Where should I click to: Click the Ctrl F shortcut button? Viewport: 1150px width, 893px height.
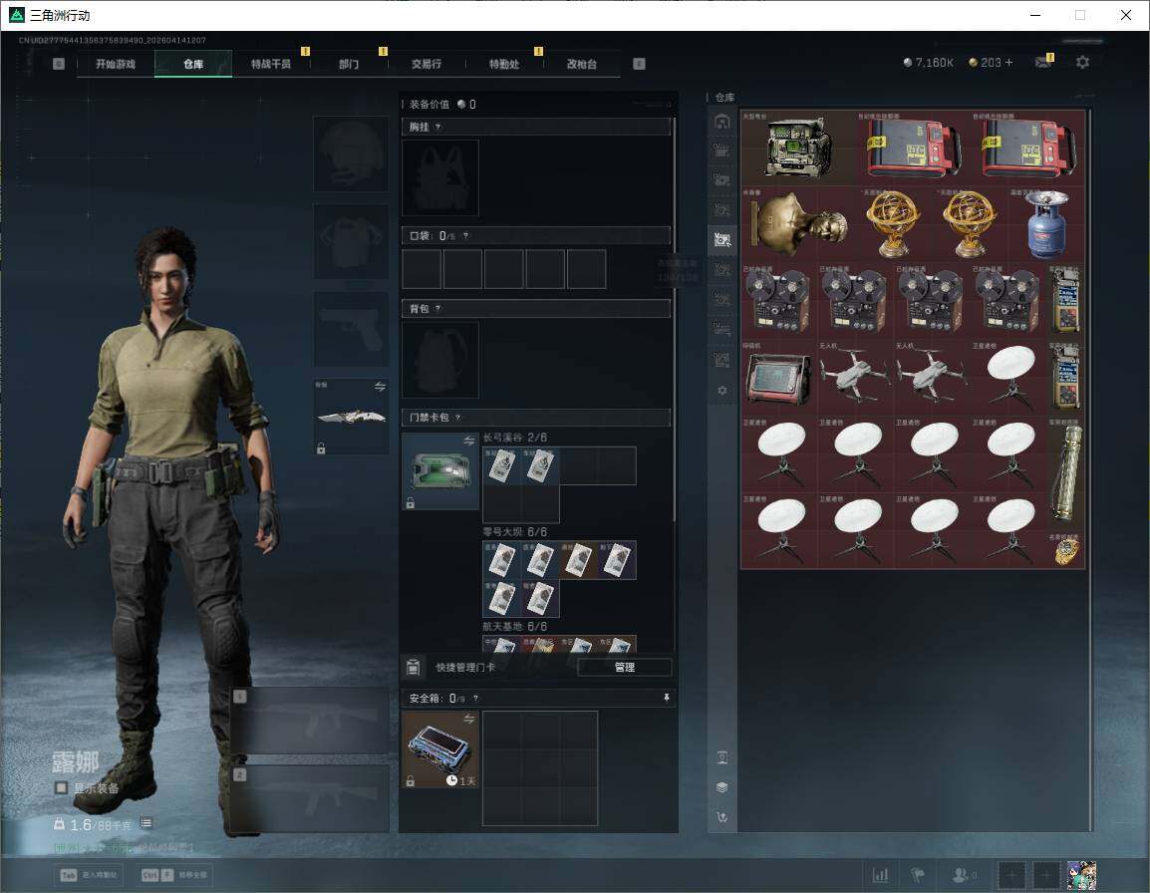(x=173, y=875)
